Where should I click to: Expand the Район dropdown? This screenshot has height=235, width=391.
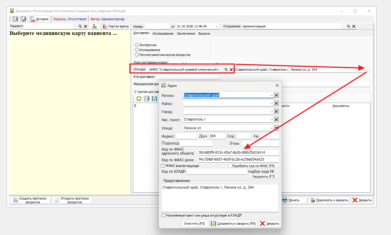click(272, 103)
